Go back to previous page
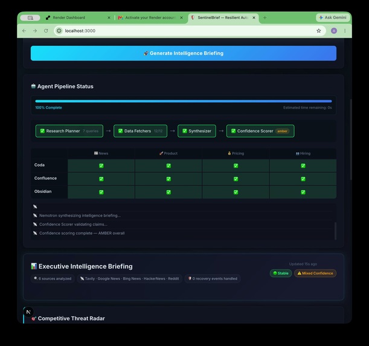The height and width of the screenshot is (346, 369). (24, 31)
